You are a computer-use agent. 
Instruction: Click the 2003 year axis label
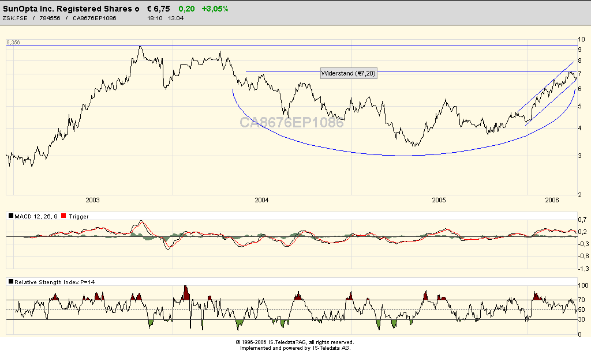click(92, 200)
